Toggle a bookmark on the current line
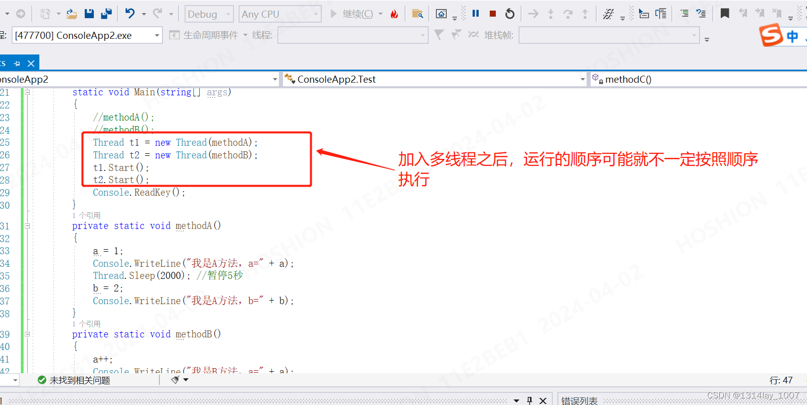 [x=725, y=14]
